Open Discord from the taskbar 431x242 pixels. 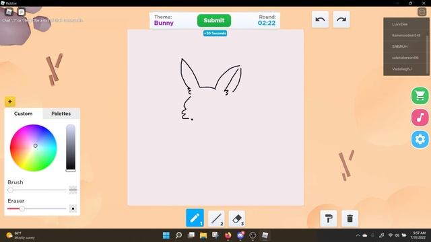[240, 235]
